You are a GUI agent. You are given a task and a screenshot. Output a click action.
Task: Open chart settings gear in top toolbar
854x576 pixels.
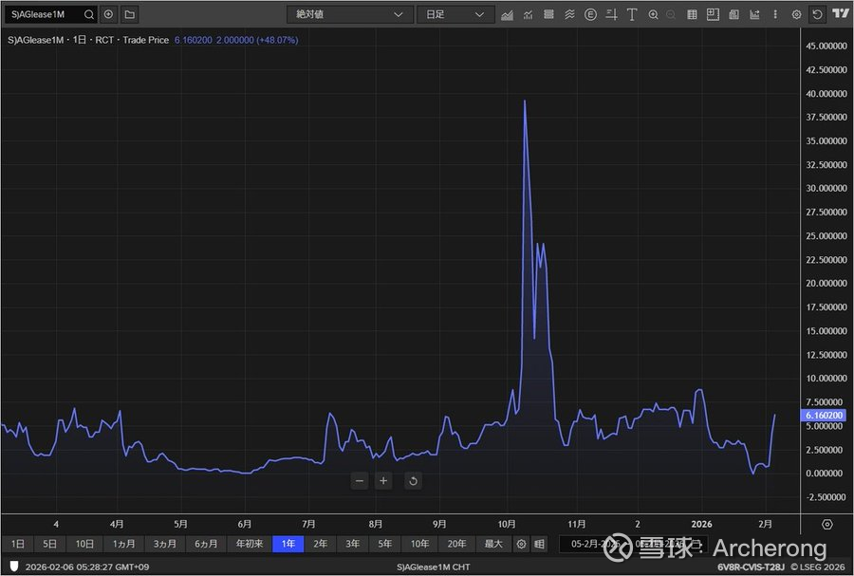tap(796, 15)
